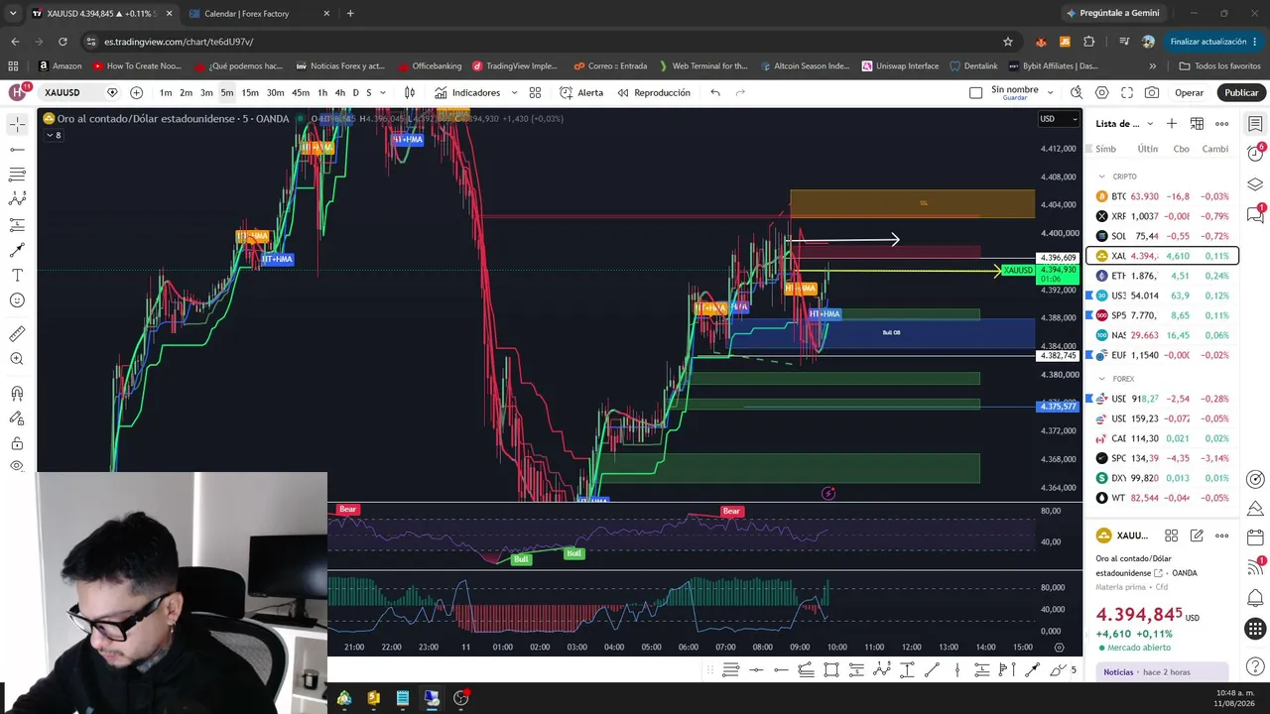Select BTC row in watchlist

(x=1162, y=196)
